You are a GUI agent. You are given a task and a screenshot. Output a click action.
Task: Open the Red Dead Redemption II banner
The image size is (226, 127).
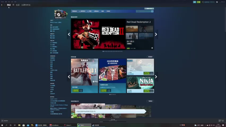[x=98, y=34]
